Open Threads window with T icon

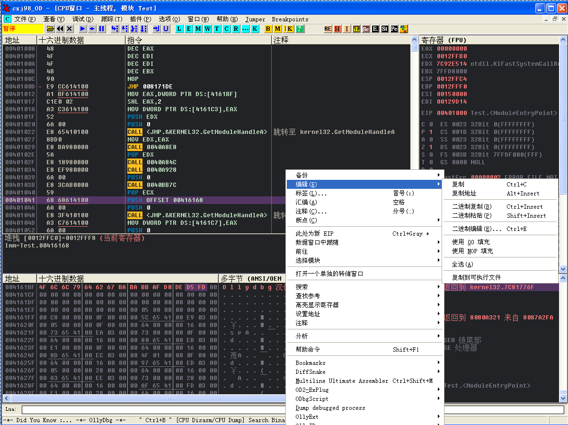click(217, 29)
